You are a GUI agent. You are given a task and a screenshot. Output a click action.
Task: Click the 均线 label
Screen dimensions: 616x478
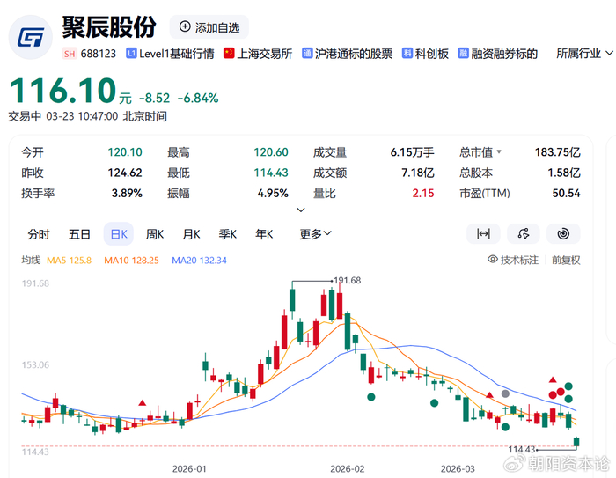coord(31,260)
